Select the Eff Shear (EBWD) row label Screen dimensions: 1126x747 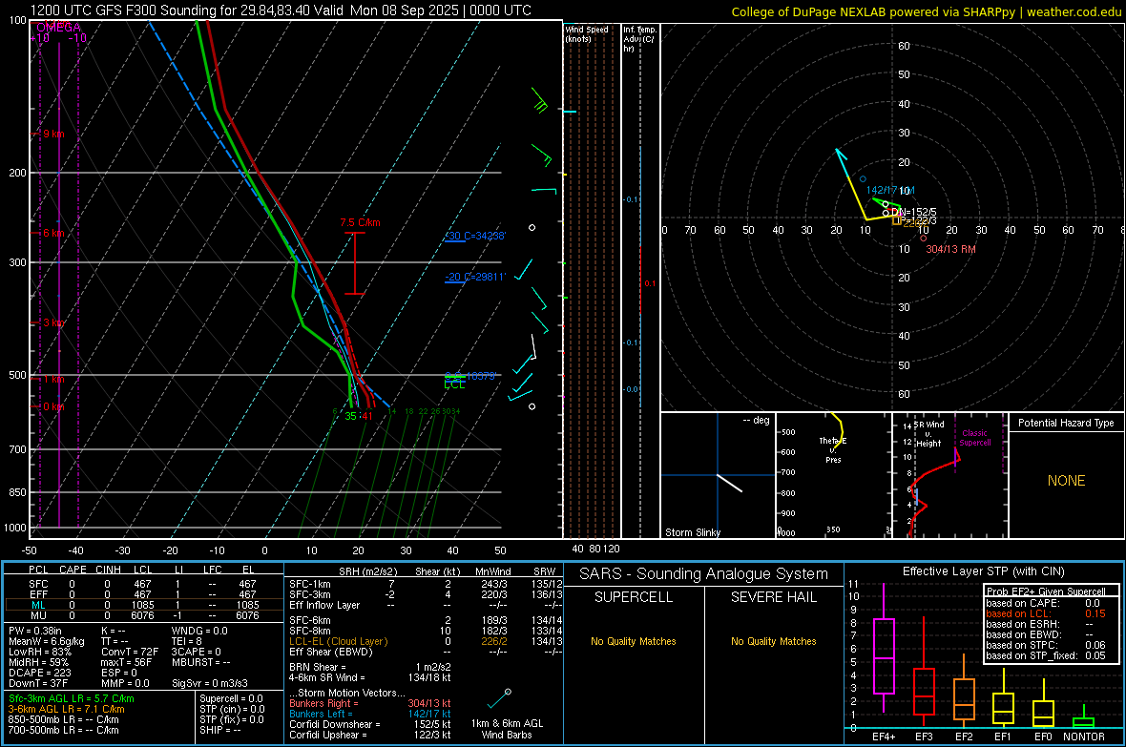click(x=331, y=653)
